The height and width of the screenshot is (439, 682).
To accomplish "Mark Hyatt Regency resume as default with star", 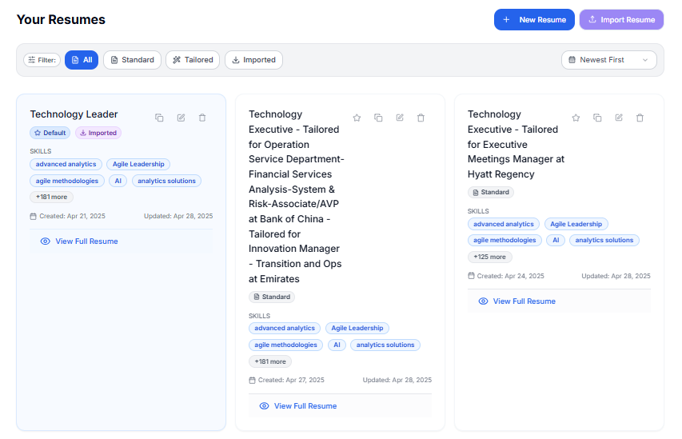I will (576, 118).
